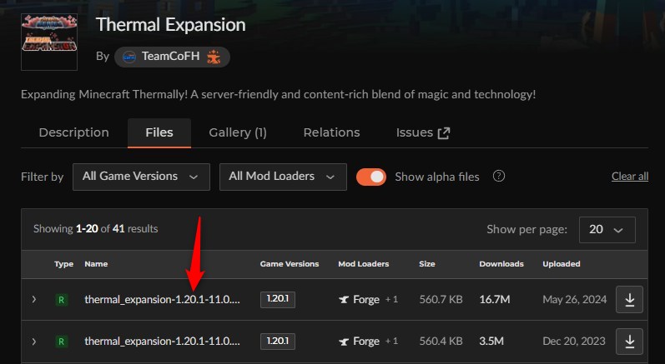Click the help icon next to Show alpha files
Viewport: 665px width, 364px height.
pos(499,176)
